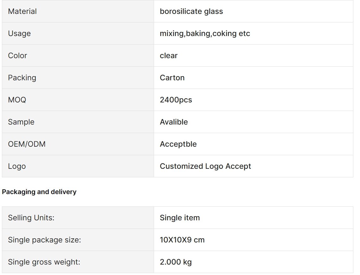This screenshot has height=275, width=360.
Task: Select the Avalible sample value
Action: click(174, 122)
